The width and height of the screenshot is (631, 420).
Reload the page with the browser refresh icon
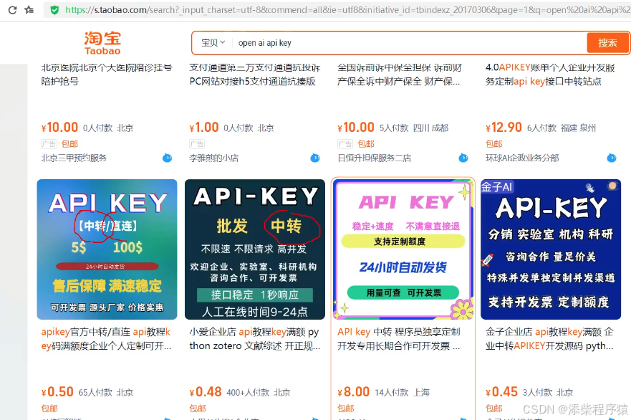tap(12, 9)
